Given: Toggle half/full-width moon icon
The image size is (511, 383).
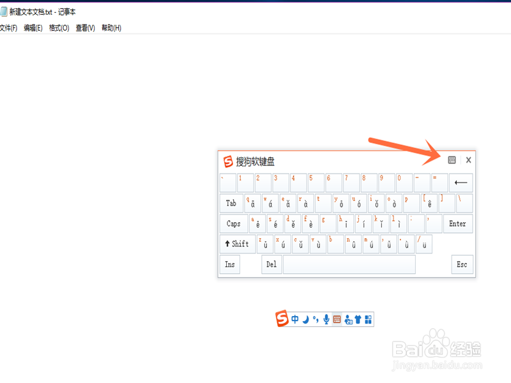Looking at the screenshot, I should [x=305, y=320].
